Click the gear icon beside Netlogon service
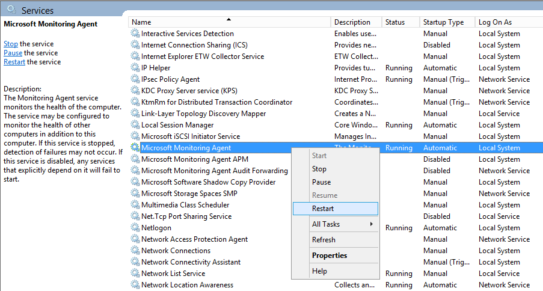Image resolution: width=543 pixels, height=291 pixels. point(135,228)
